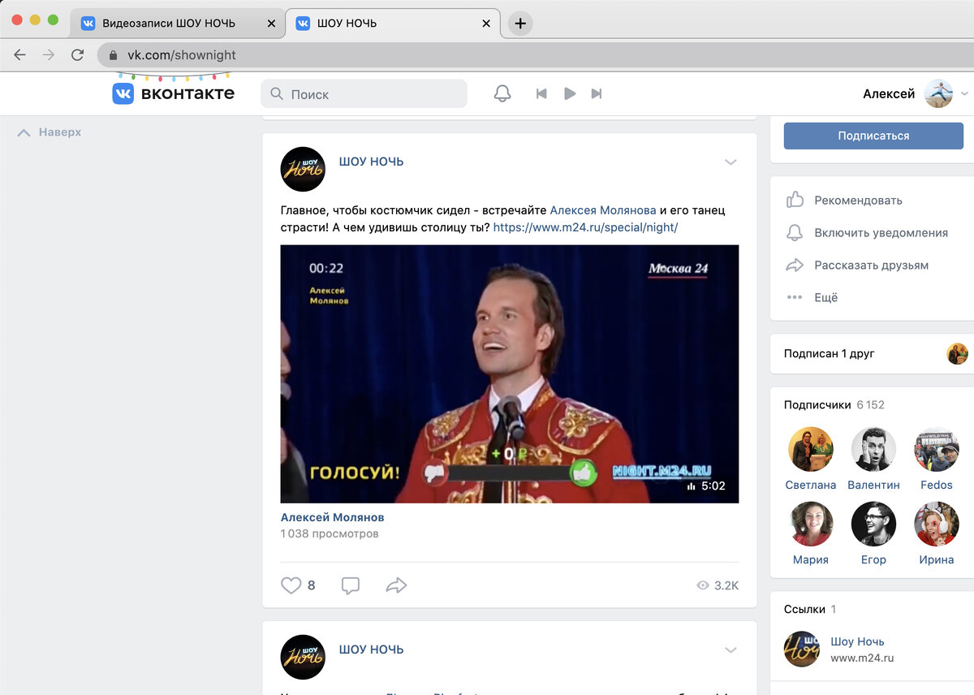Image resolution: width=974 pixels, height=695 pixels.
Task: Click the bell icon beside 'Включить уведомления'
Action: pos(795,232)
